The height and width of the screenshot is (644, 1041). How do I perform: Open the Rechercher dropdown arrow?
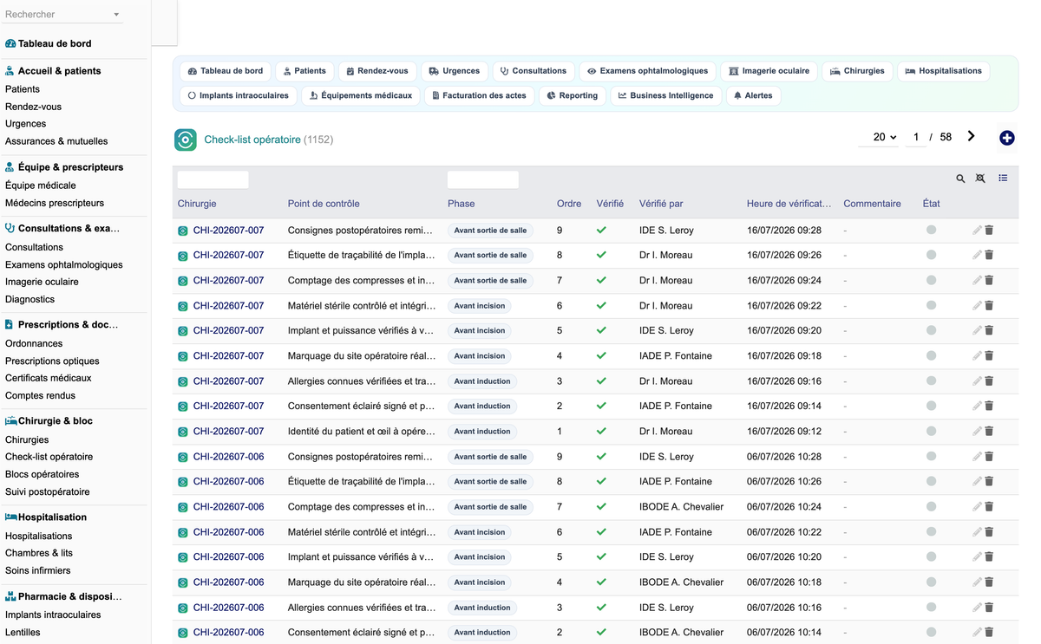117,15
